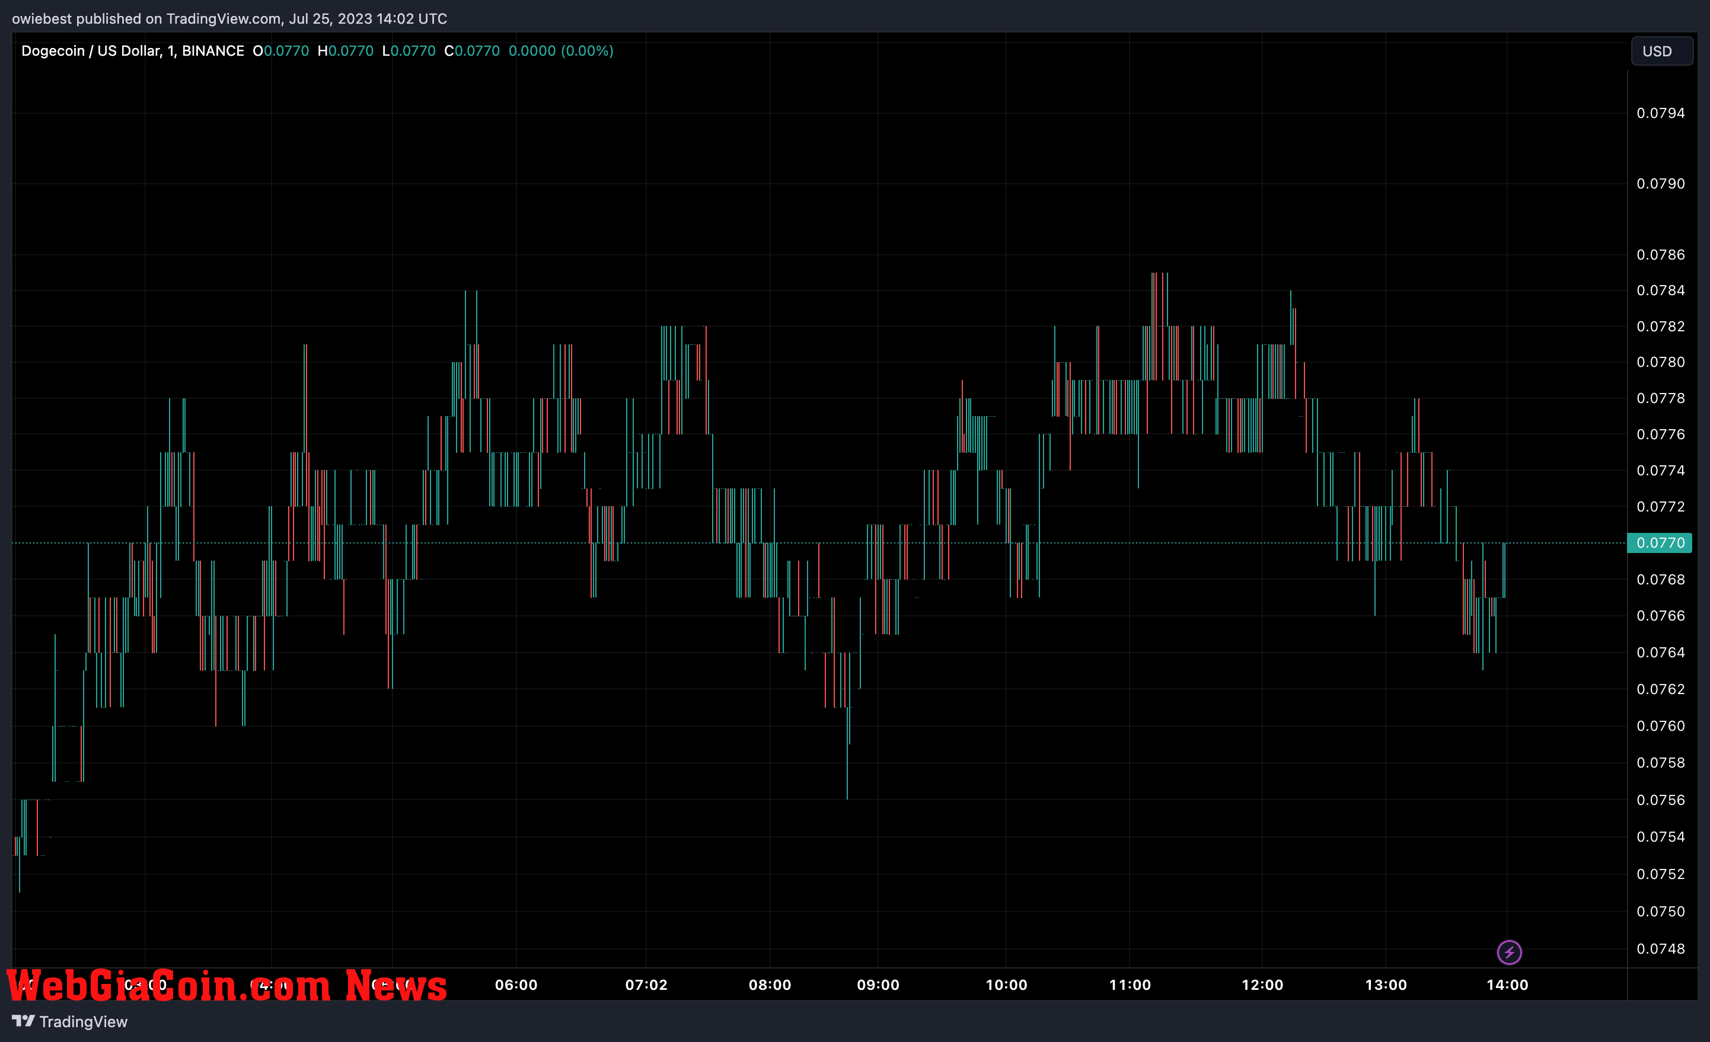Click the 07:02 time axis label
Viewport: 1710px width, 1042px height.
[646, 985]
